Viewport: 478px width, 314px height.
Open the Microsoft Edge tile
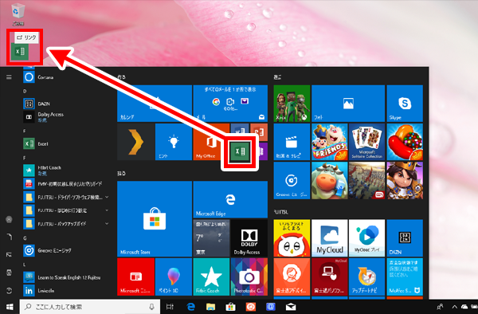tap(230, 200)
